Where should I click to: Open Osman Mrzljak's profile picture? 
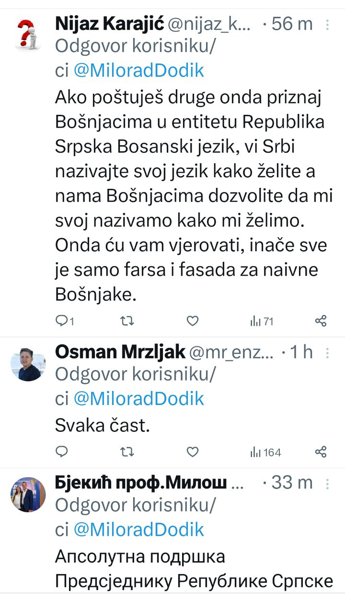pyautogui.click(x=28, y=364)
